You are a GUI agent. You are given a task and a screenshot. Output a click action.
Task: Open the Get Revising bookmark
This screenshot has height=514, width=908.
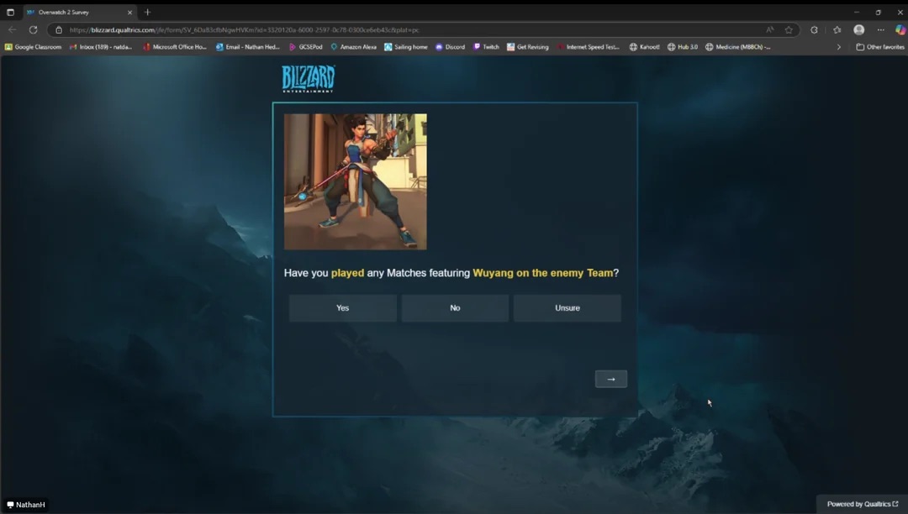point(527,47)
